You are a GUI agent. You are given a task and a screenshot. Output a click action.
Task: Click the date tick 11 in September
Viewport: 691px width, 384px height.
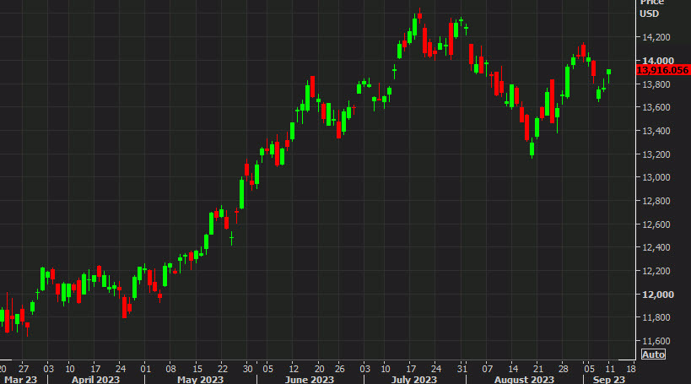click(x=610, y=369)
